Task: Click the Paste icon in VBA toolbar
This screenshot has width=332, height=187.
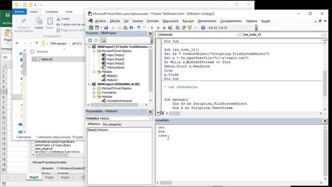Action: (125, 28)
